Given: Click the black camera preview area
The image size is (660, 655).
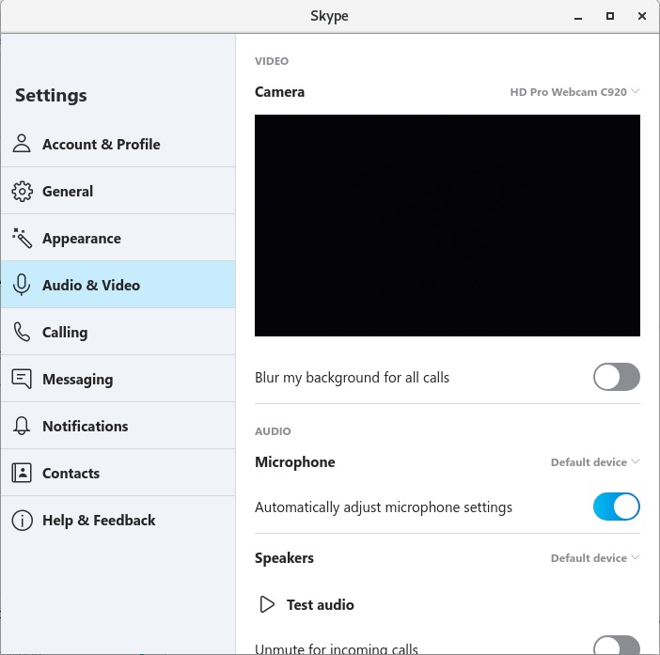Looking at the screenshot, I should click(447, 226).
